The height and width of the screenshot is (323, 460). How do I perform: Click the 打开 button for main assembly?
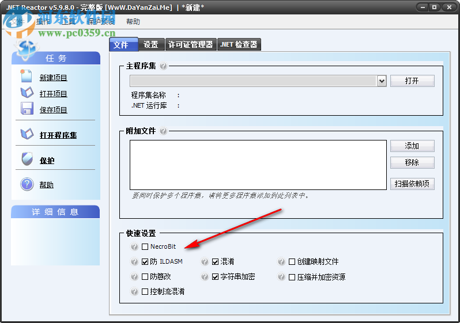[412, 81]
